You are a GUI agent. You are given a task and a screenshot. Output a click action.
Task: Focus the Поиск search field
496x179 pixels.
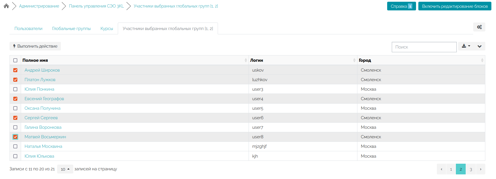pyautogui.click(x=424, y=47)
